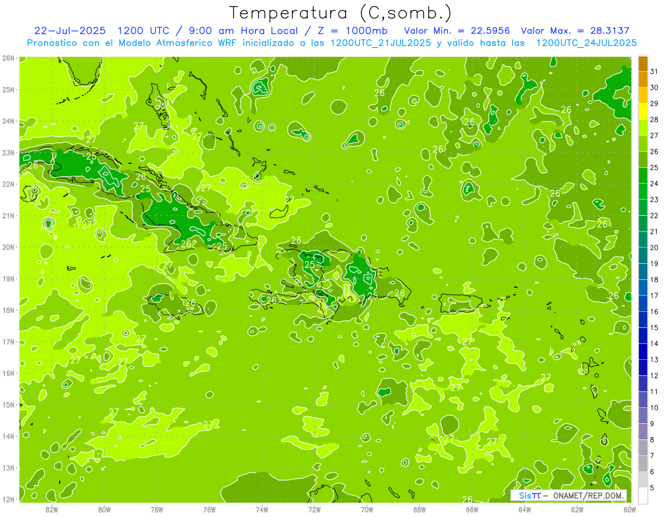
Task: Click the "SisPI" logo text
Action: (530, 495)
